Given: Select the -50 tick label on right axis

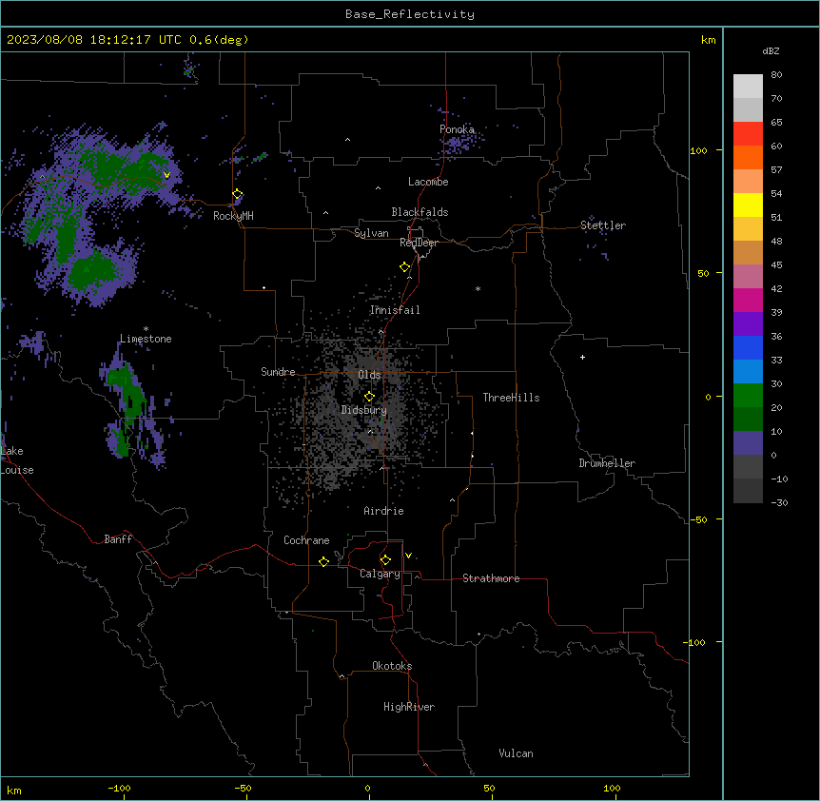Looking at the screenshot, I should pyautogui.click(x=698, y=519).
